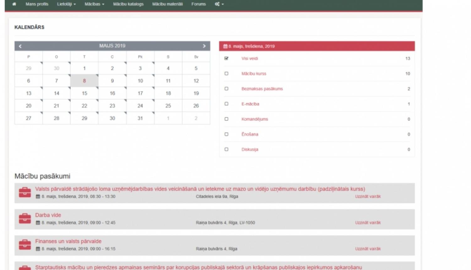
Task: Click the Komandējums filter label
Action: pyautogui.click(x=255, y=119)
